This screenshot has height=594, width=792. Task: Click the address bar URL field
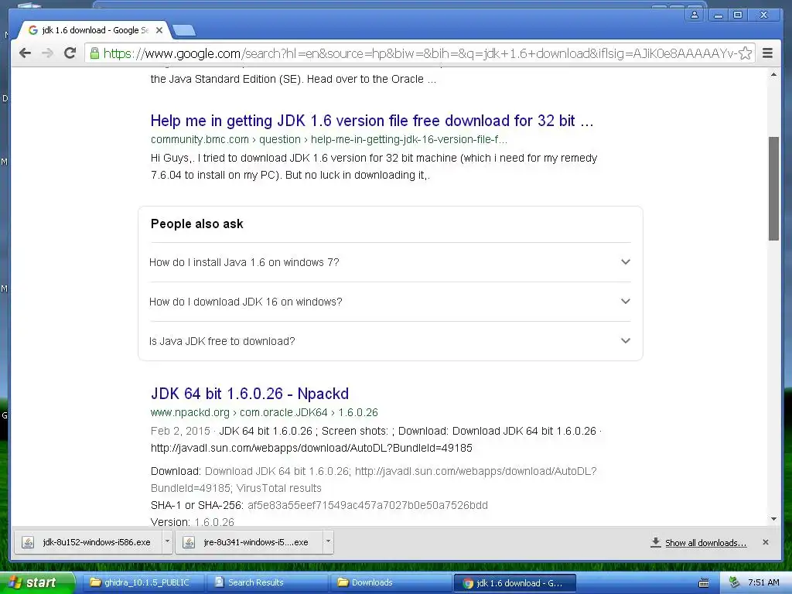(x=419, y=53)
